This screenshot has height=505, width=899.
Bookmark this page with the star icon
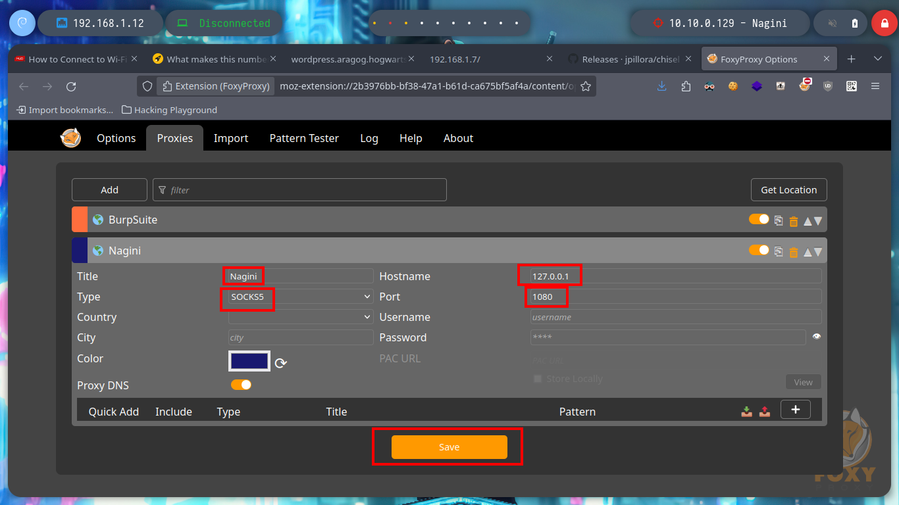coord(586,86)
